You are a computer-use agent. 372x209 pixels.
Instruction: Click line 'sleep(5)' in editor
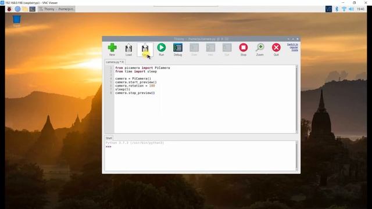point(123,89)
